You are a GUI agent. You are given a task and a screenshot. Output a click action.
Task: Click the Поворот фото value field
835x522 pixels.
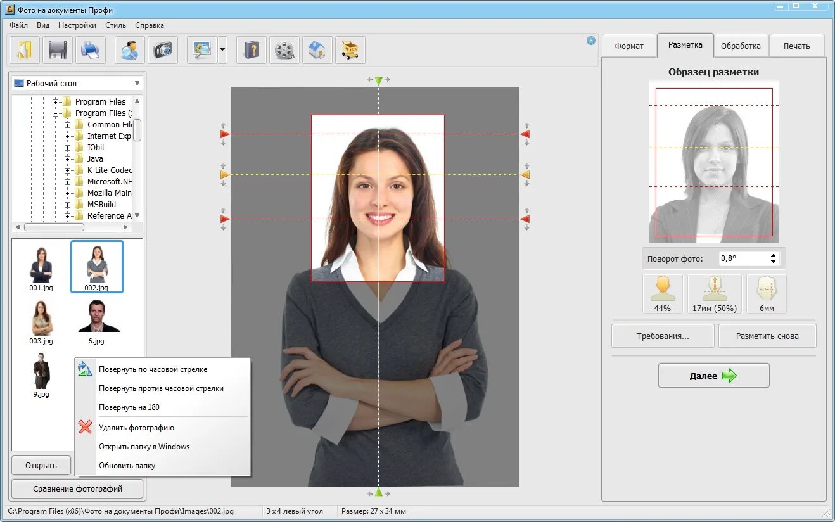[x=743, y=258]
